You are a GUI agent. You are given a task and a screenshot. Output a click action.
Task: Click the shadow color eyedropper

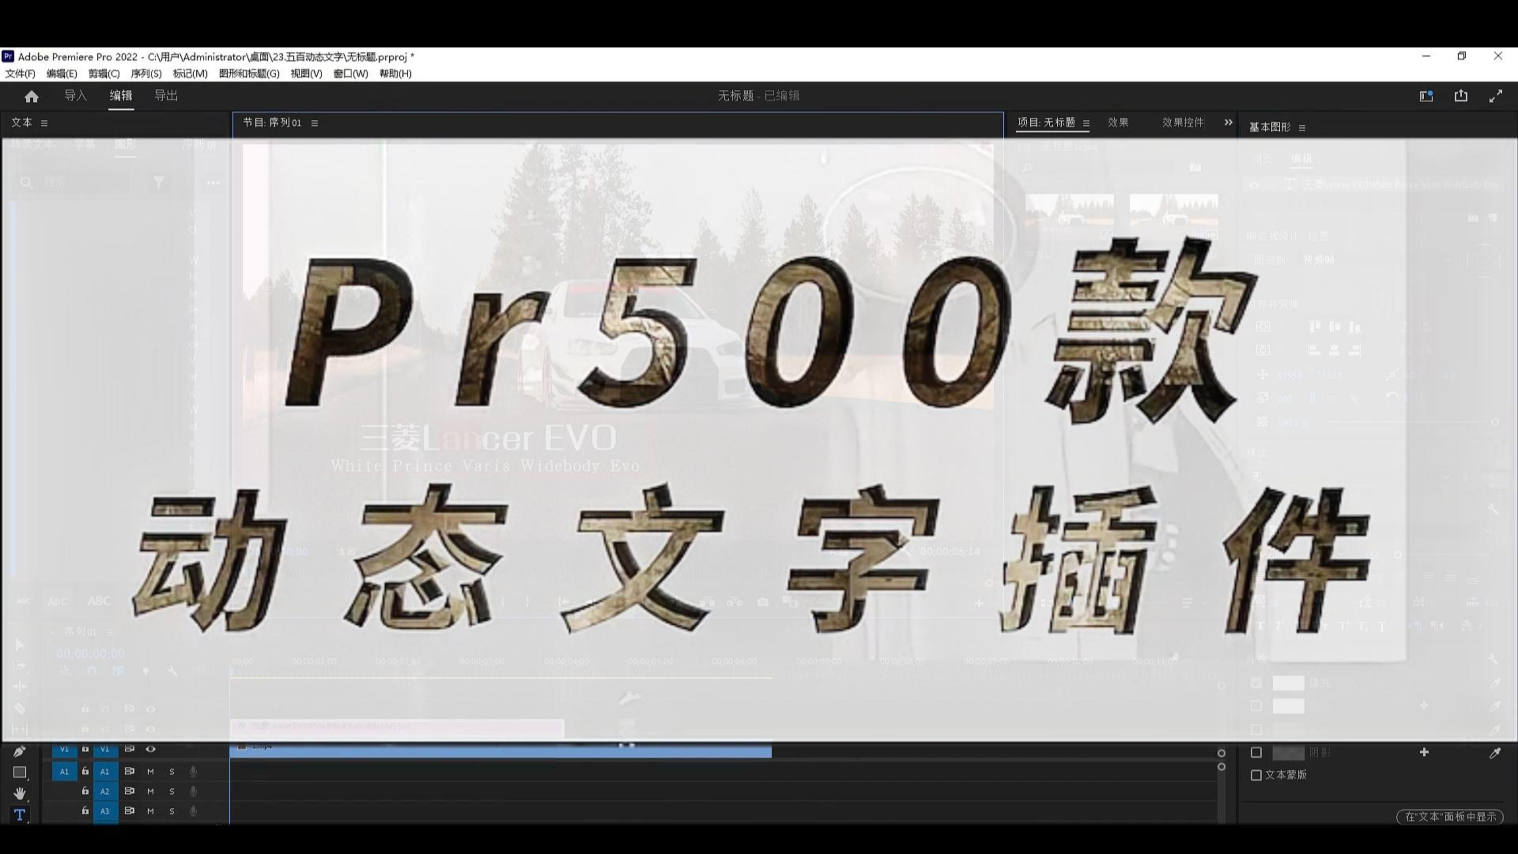[x=1495, y=753]
